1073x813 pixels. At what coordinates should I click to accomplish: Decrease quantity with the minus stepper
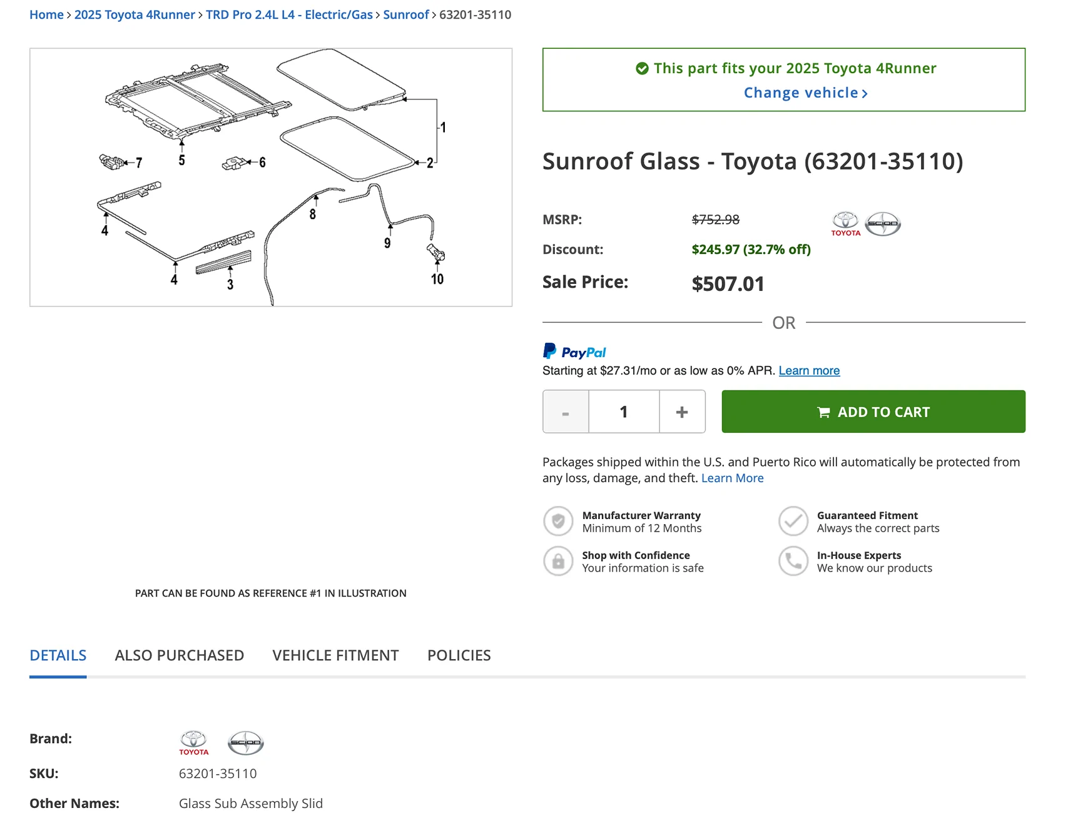(x=565, y=412)
